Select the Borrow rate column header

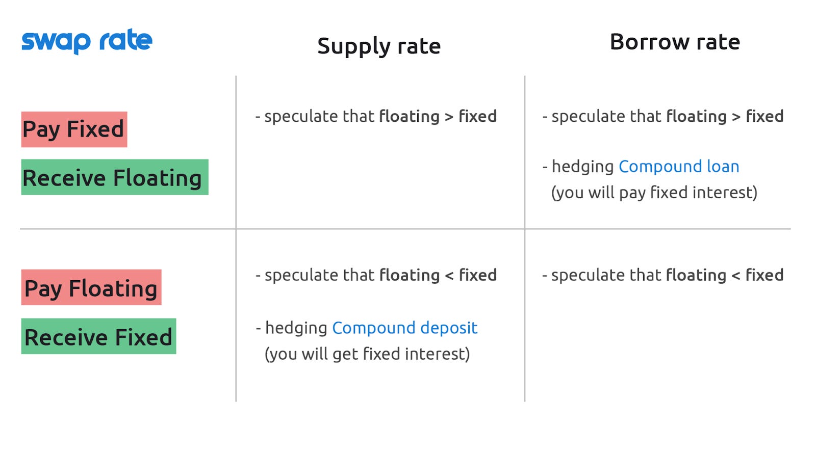(x=675, y=42)
